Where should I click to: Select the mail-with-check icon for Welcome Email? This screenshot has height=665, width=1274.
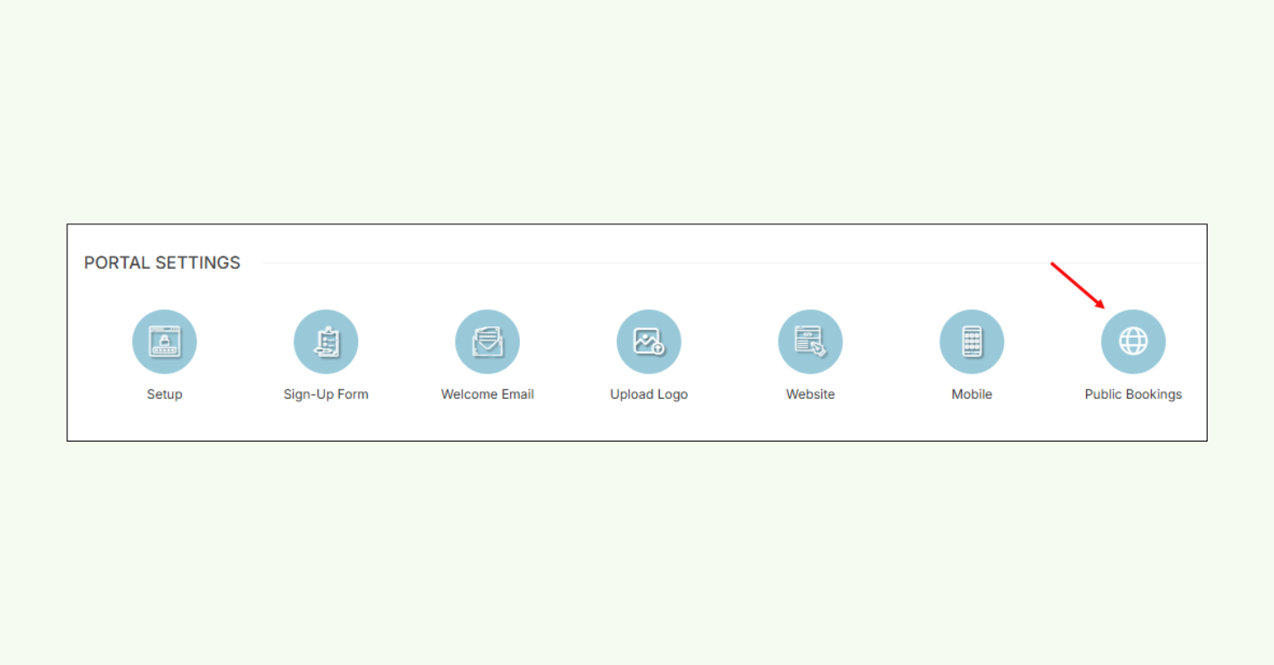[488, 341]
